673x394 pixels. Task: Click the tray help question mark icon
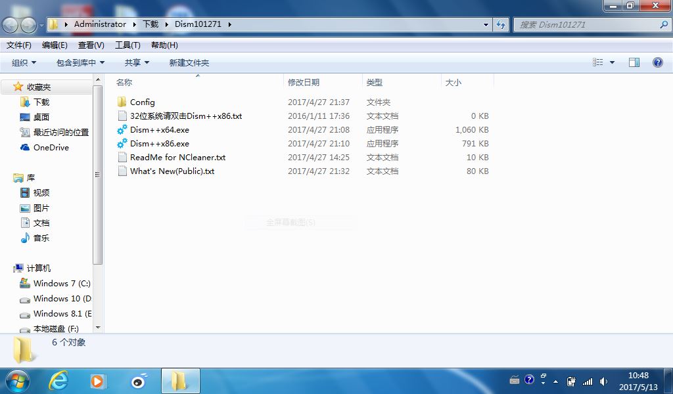point(529,380)
